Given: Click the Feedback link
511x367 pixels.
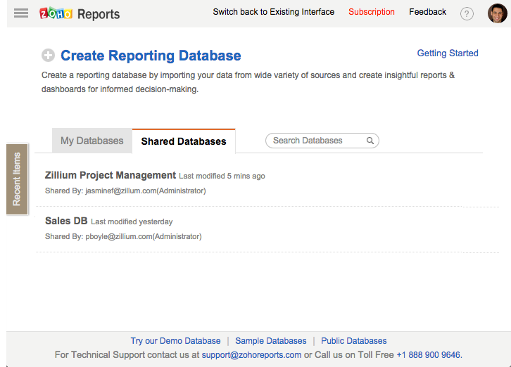Looking at the screenshot, I should point(427,12).
